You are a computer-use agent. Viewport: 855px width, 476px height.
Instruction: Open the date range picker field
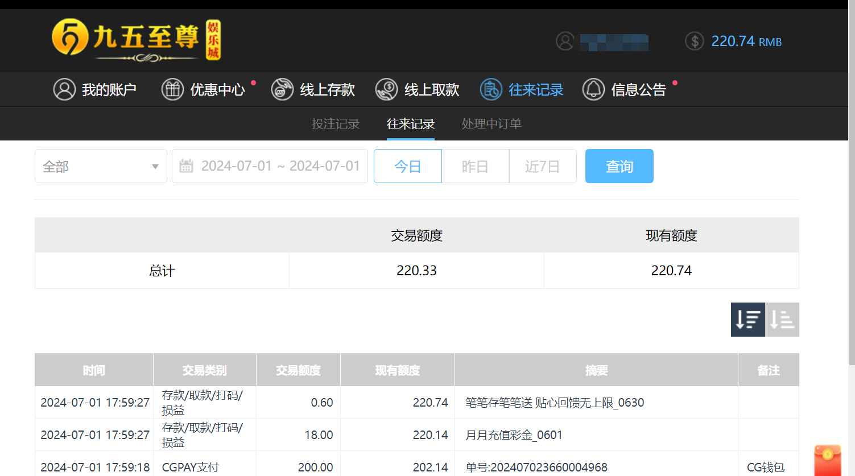(x=270, y=165)
